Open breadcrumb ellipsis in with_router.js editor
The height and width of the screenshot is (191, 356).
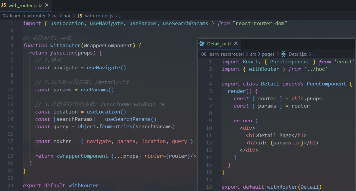tap(121, 16)
